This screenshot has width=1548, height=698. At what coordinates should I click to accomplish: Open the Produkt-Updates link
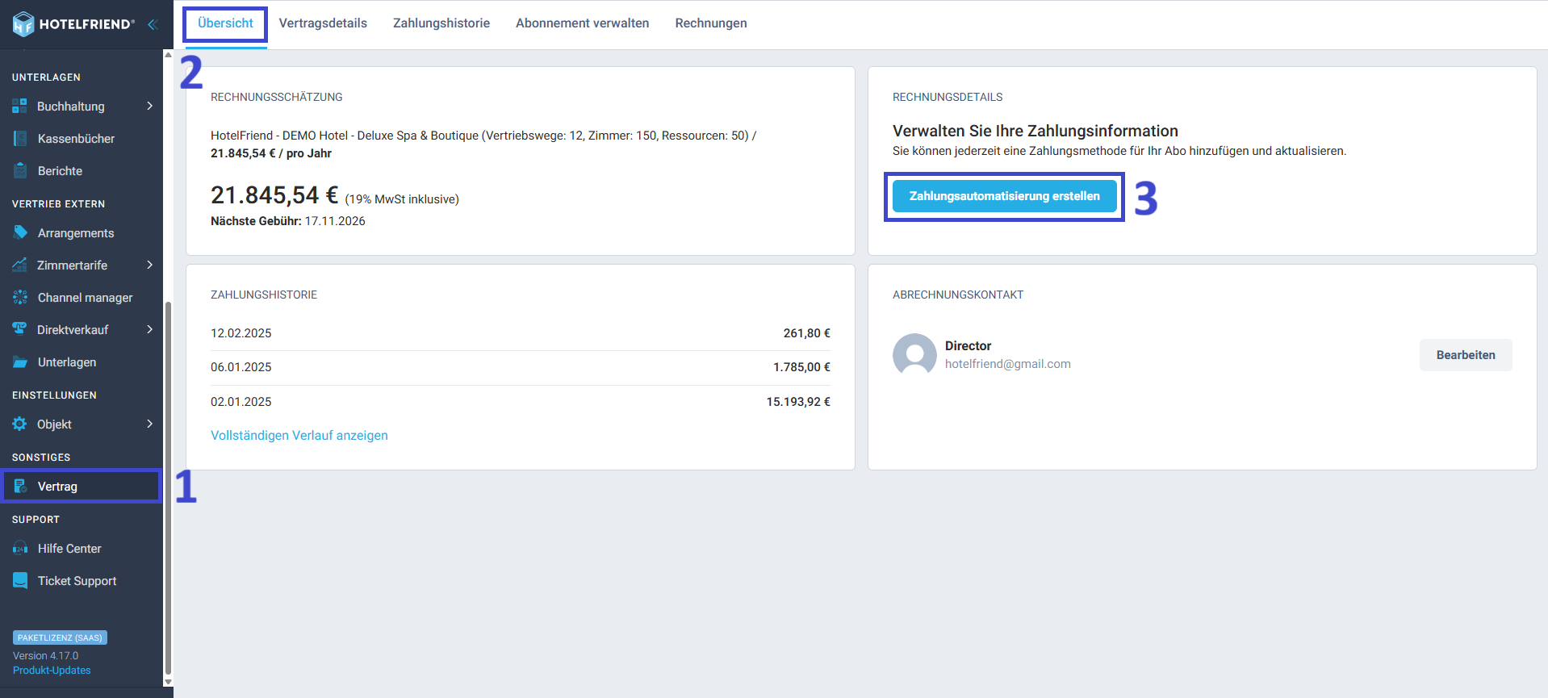tap(52, 671)
